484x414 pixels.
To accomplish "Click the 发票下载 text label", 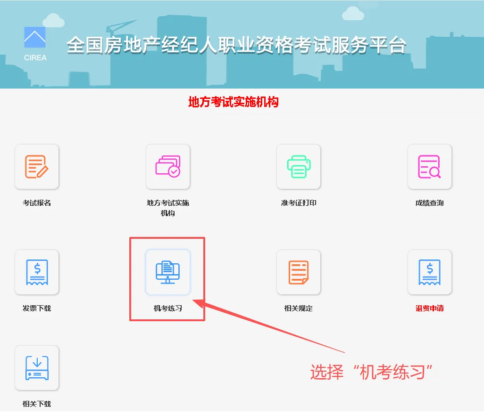I will pos(37,308).
